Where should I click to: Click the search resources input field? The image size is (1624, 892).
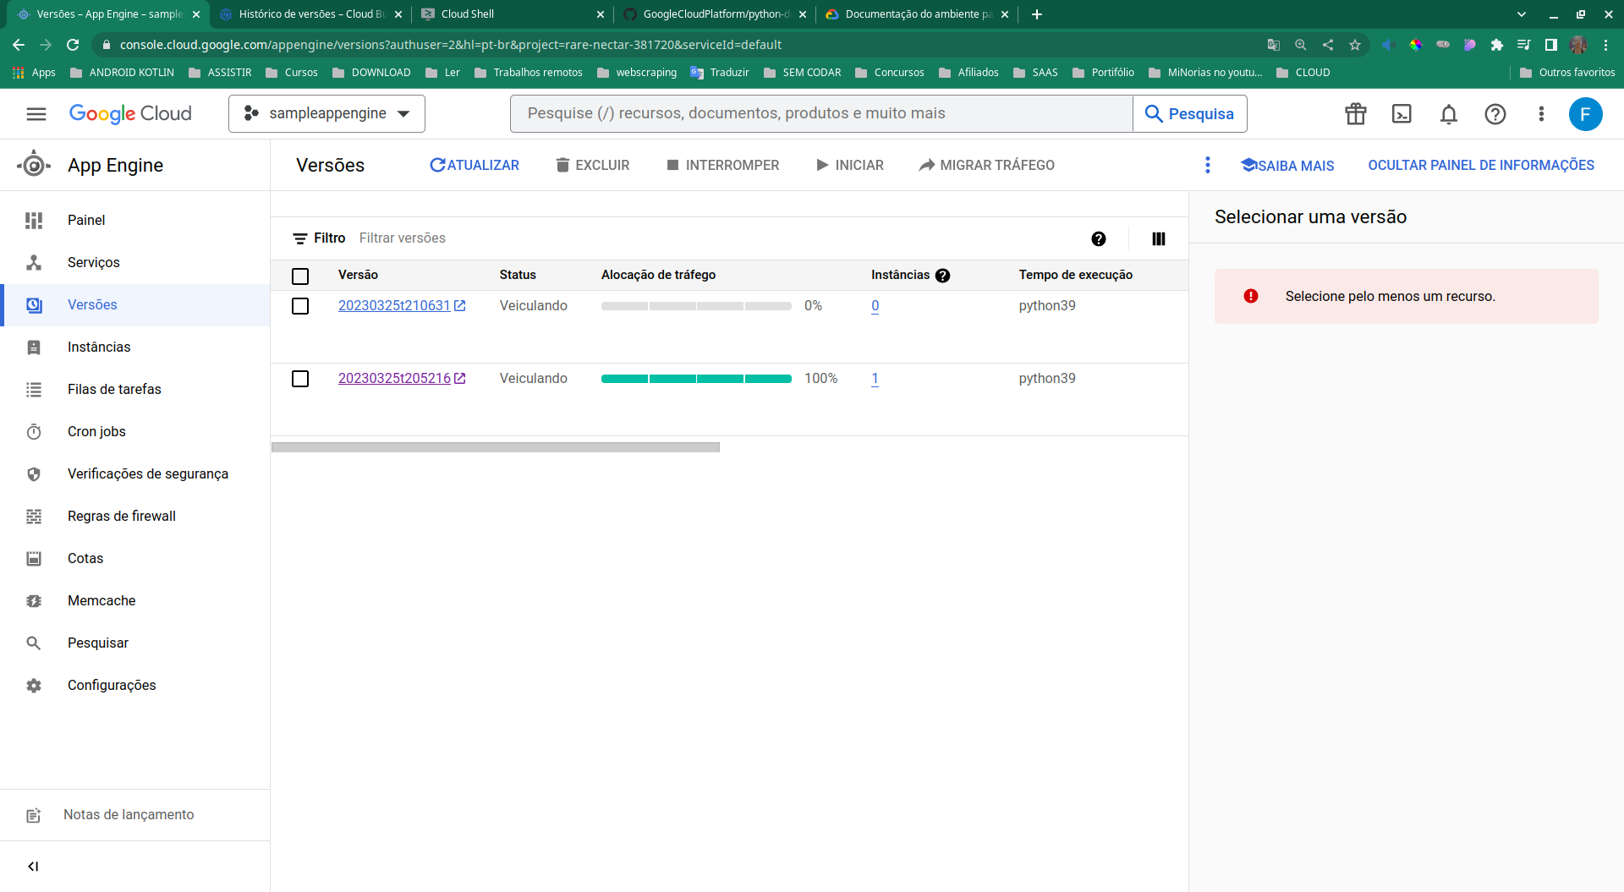[820, 113]
